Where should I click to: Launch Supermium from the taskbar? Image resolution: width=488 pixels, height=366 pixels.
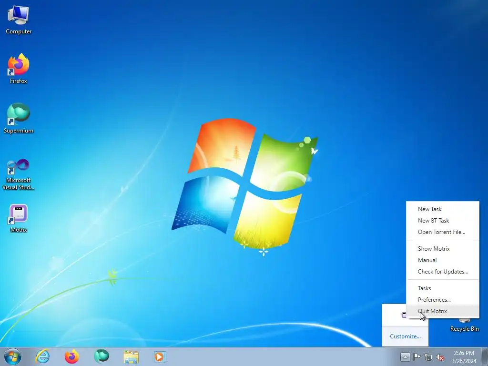pos(102,356)
